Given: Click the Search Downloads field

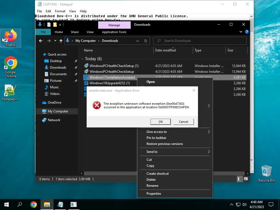Looking at the screenshot, I should tap(200, 41).
